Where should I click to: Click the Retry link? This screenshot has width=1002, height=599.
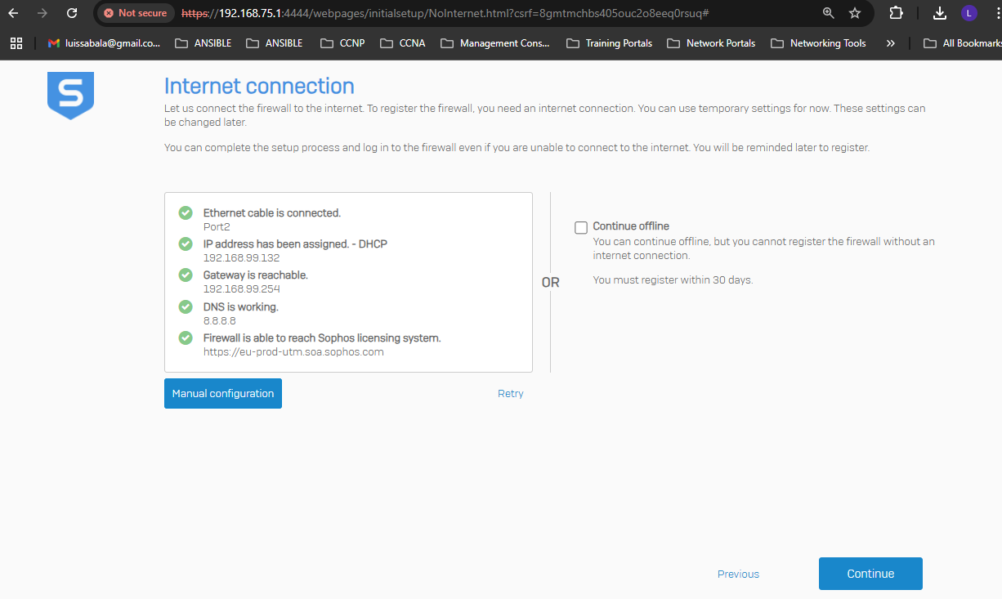click(511, 393)
